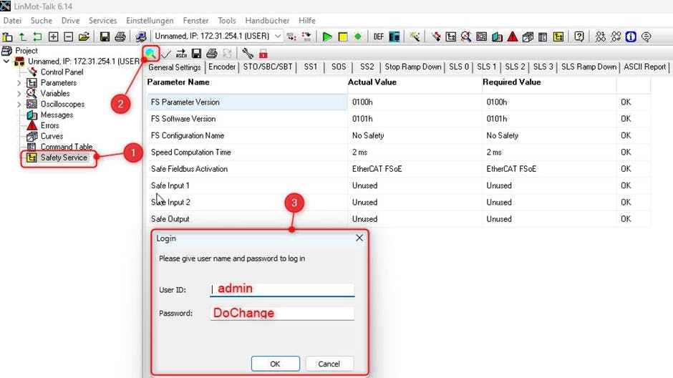Screen dimensions: 673x378
Task: Click the DEF toolbar icon
Action: pos(379,37)
